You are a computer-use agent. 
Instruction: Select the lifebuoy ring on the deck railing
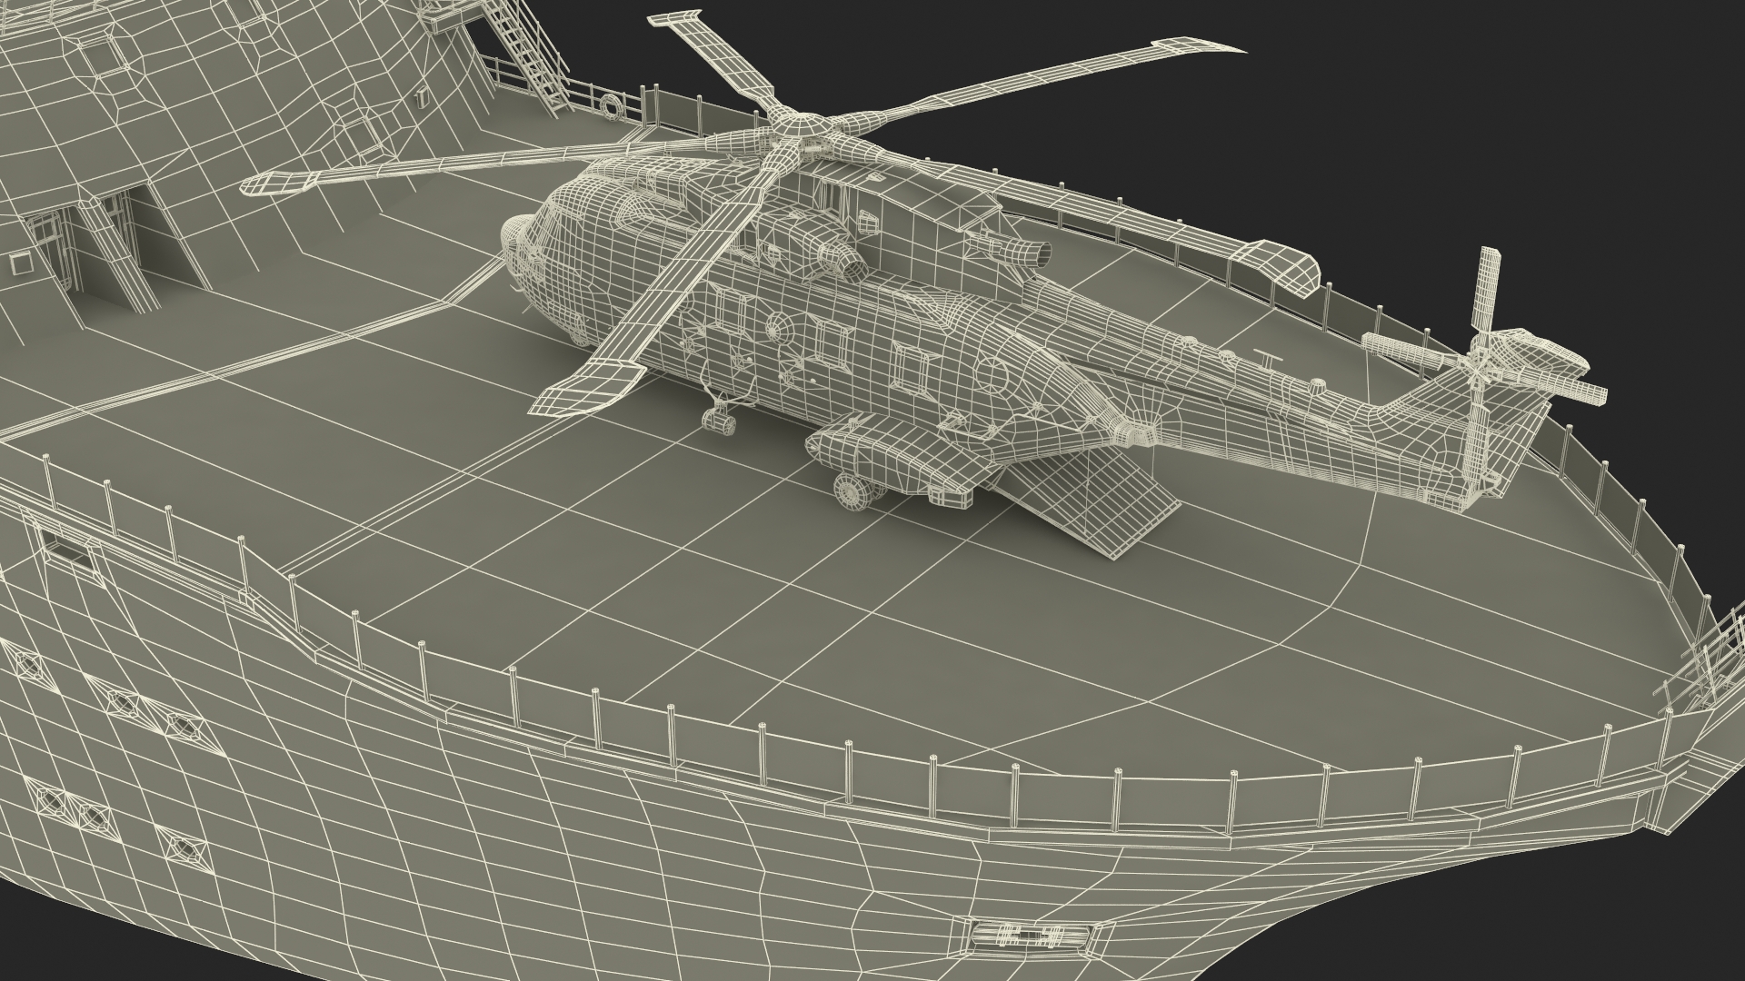[x=611, y=108]
